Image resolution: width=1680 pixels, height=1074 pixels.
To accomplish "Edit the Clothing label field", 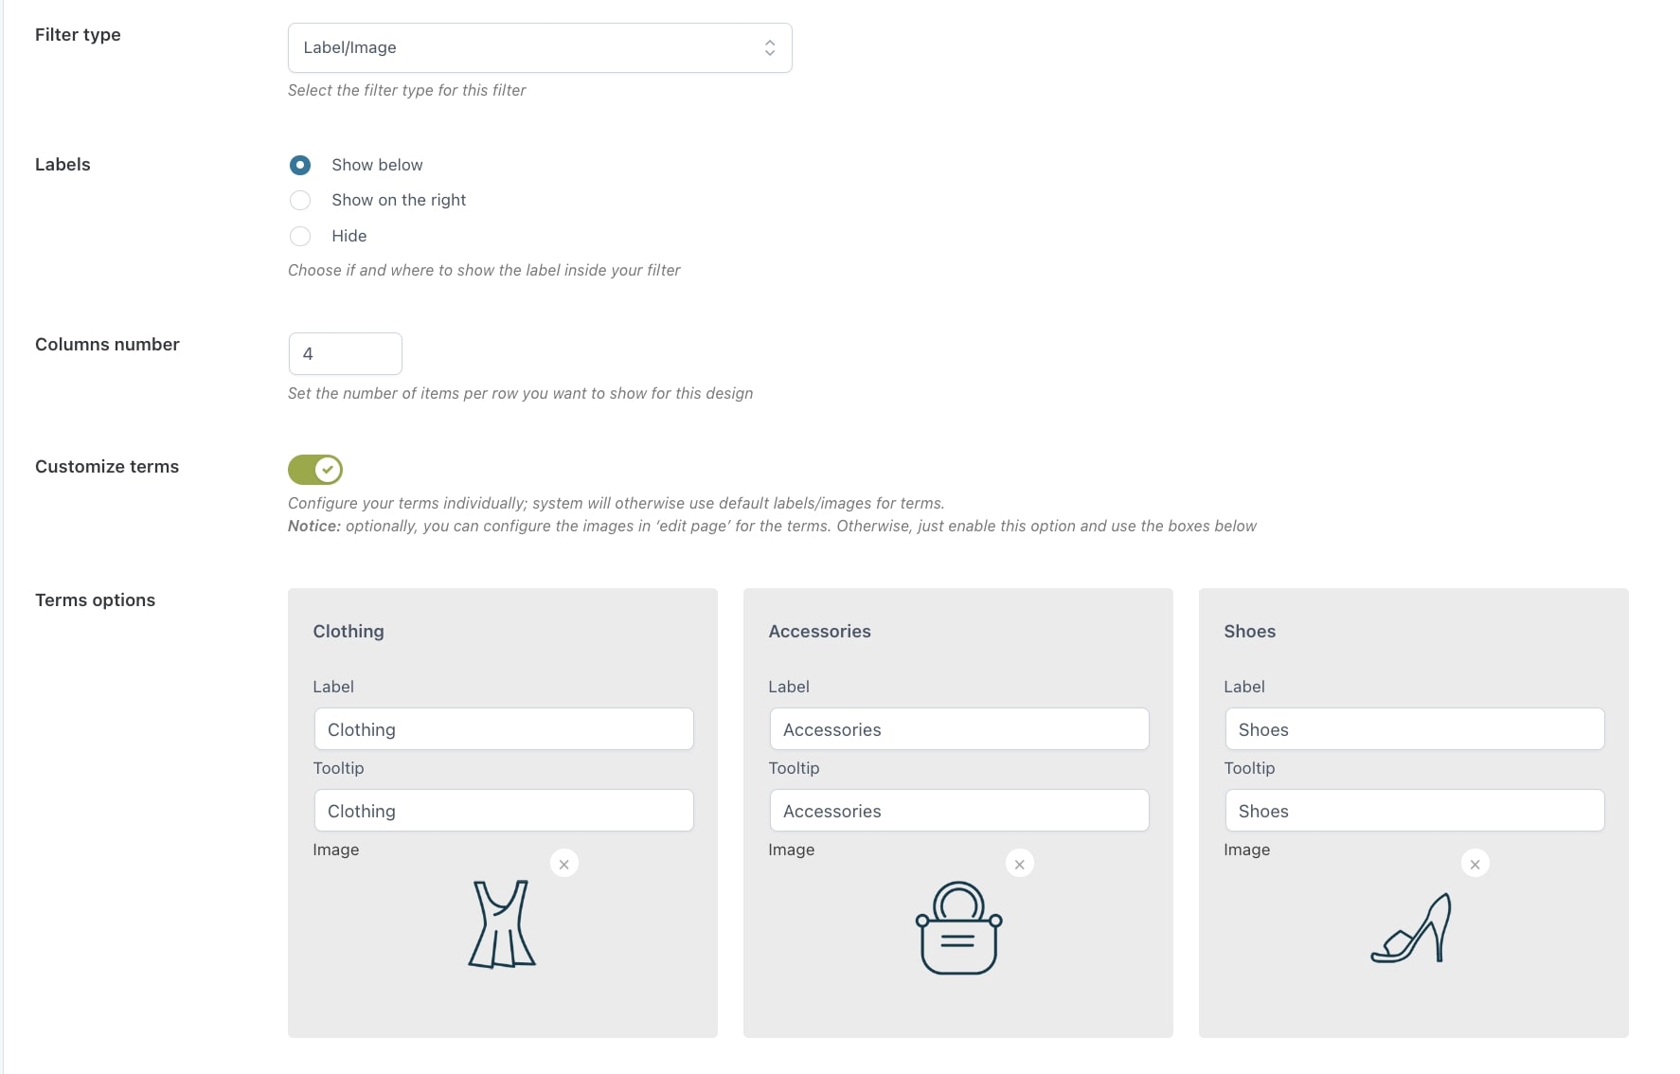I will point(503,729).
